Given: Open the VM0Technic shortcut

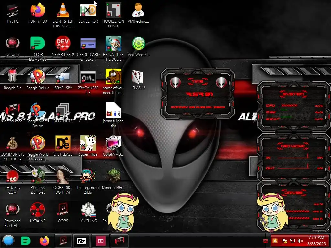Looking at the screenshot, I should (138, 10).
